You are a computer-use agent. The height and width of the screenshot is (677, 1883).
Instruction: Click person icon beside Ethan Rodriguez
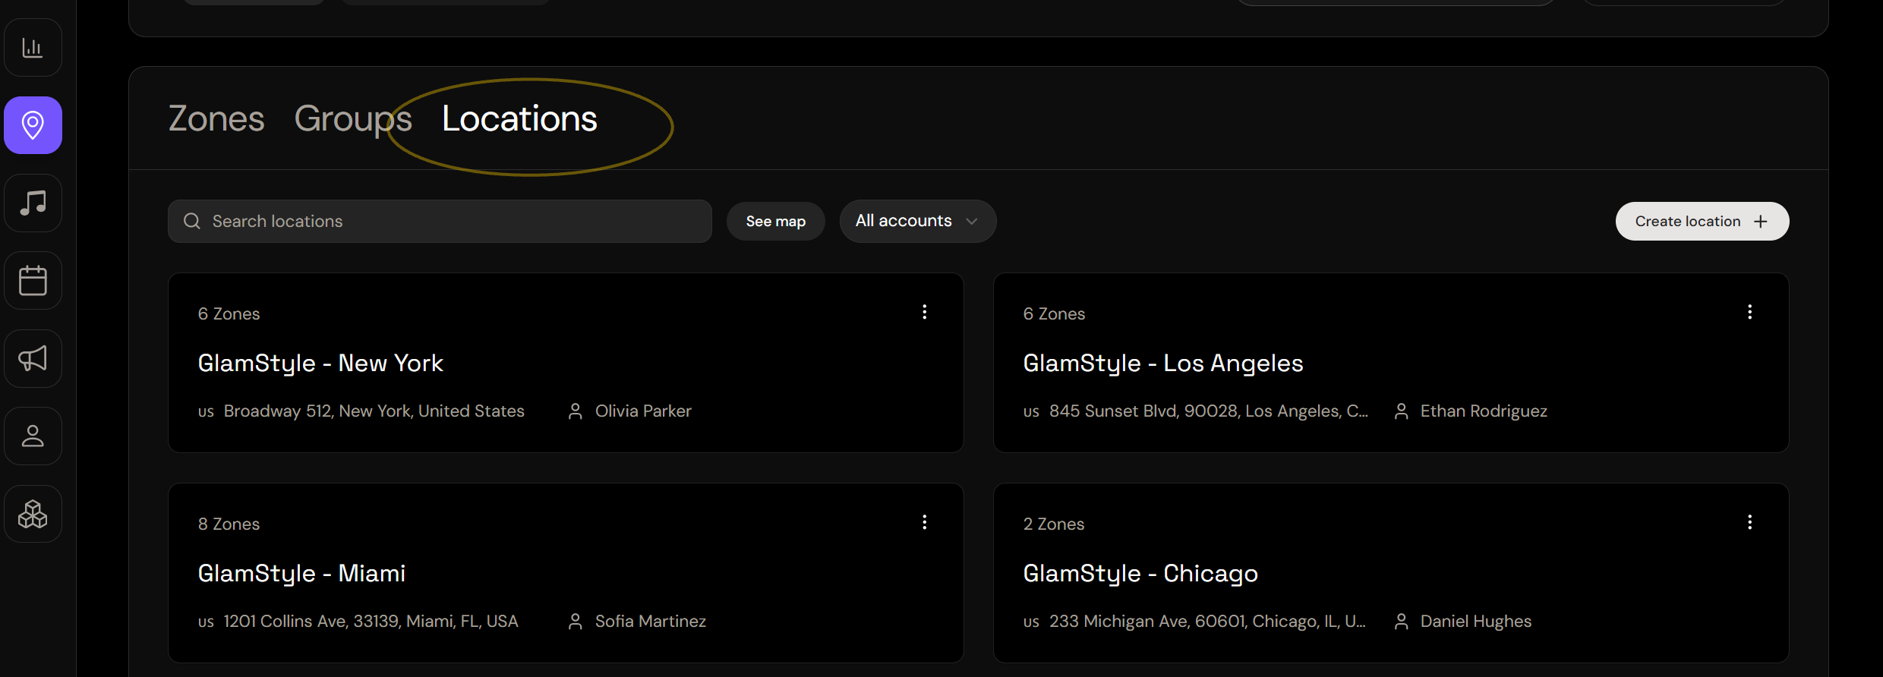pyautogui.click(x=1401, y=411)
